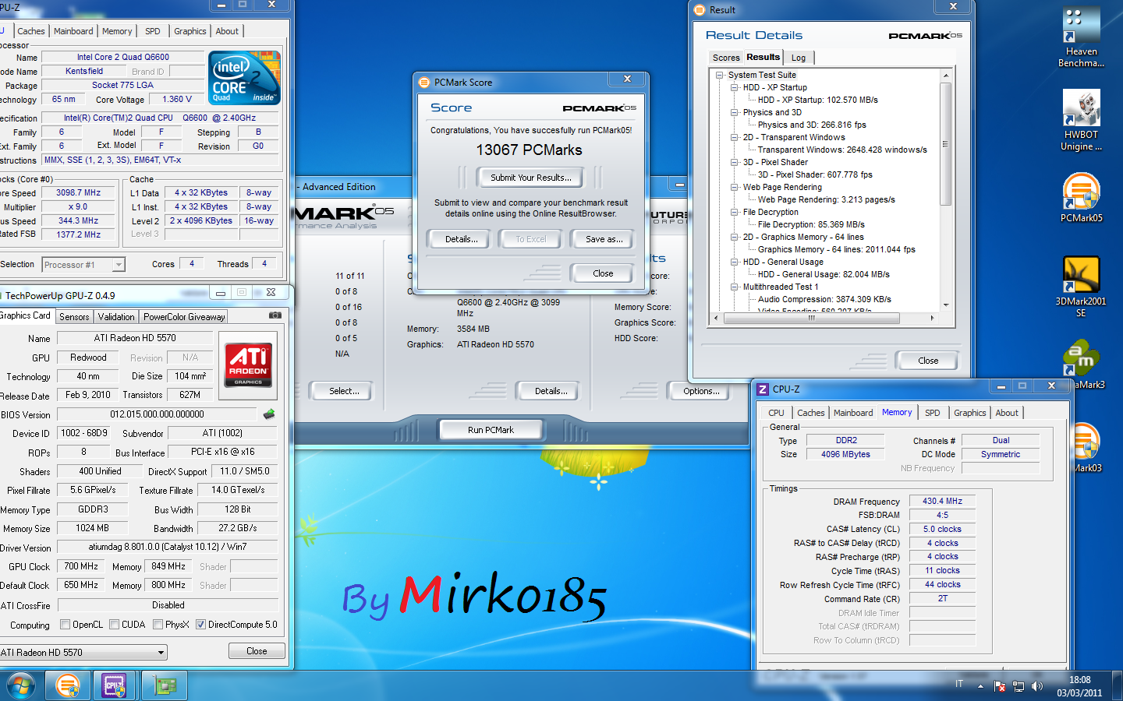Viewport: 1123px width, 701px height.
Task: Click the scroll-down arrow in results tree
Action: 946,305
